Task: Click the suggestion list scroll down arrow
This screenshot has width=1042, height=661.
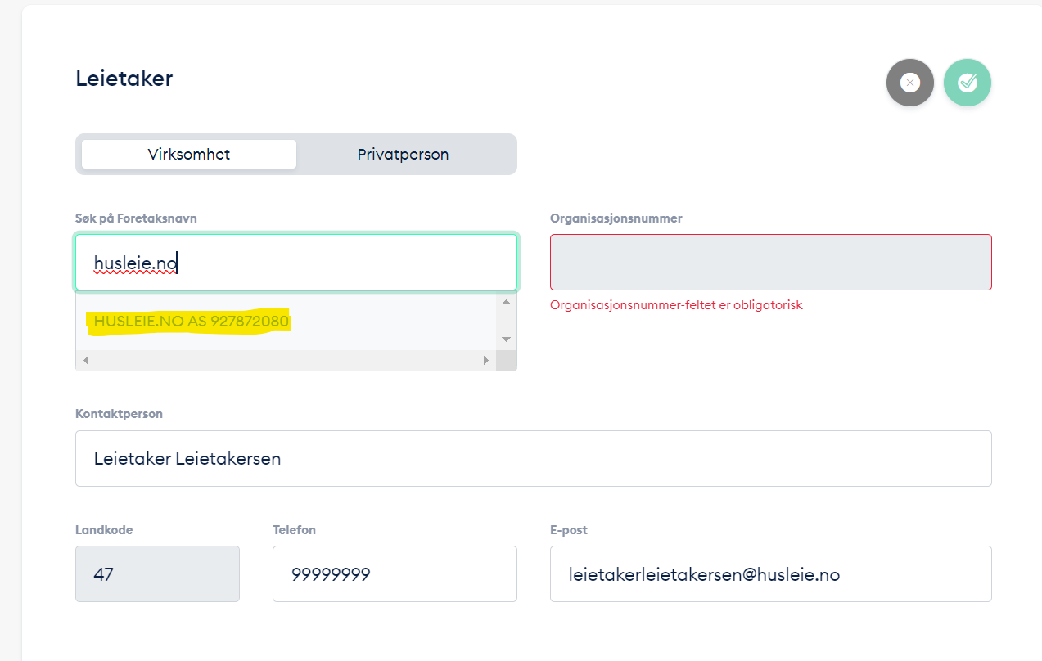Action: [506, 339]
